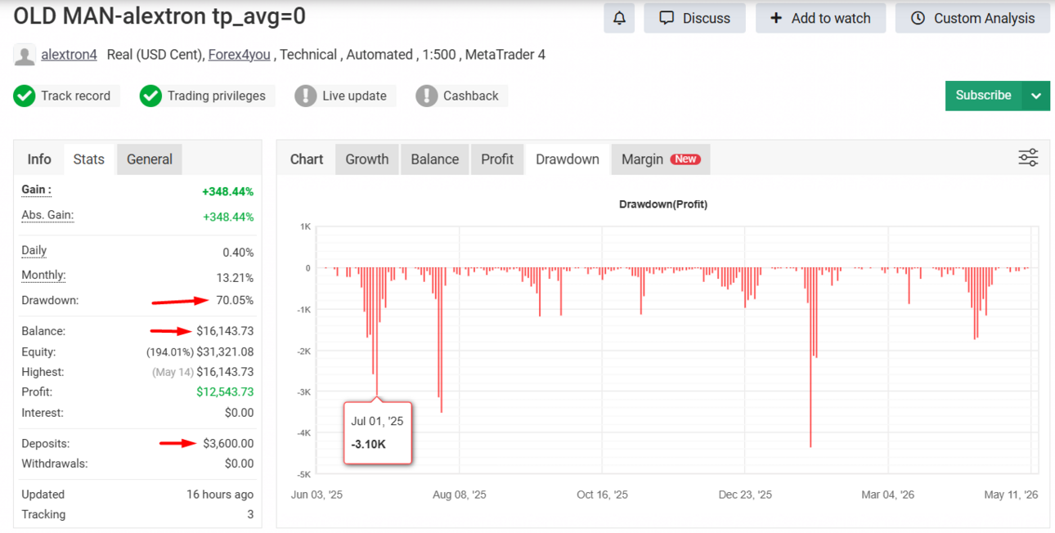1055x533 pixels.
Task: Open the Forex4you broker link
Action: (239, 55)
